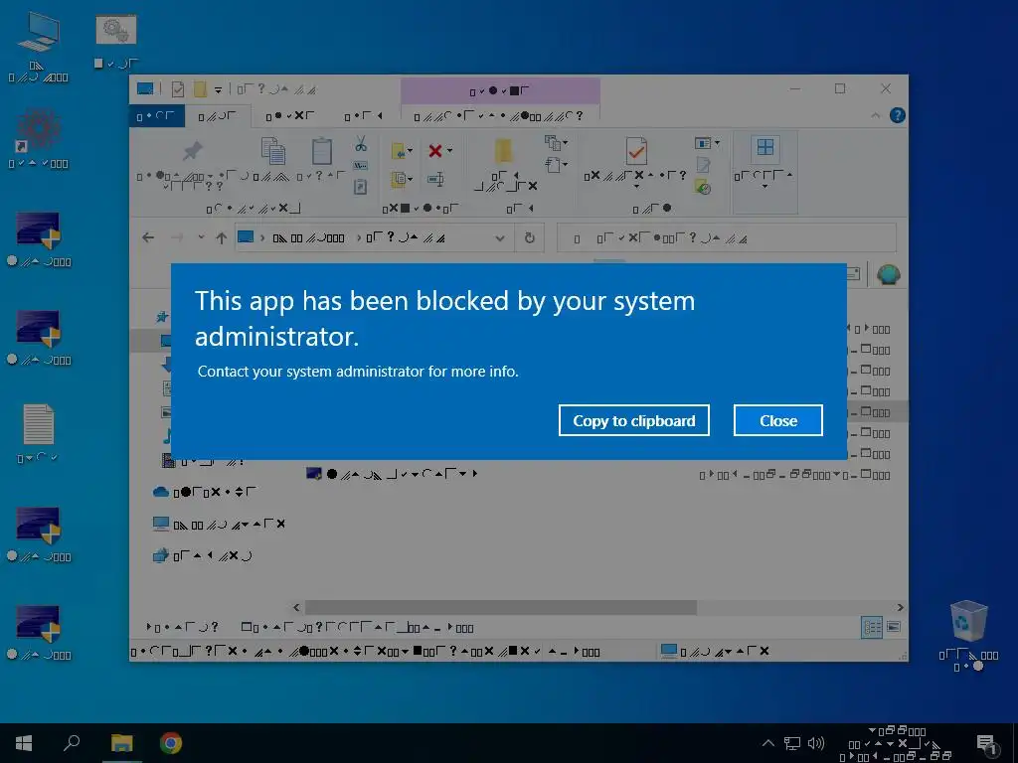
Task: Click the Cut scissors icon
Action: (x=361, y=144)
